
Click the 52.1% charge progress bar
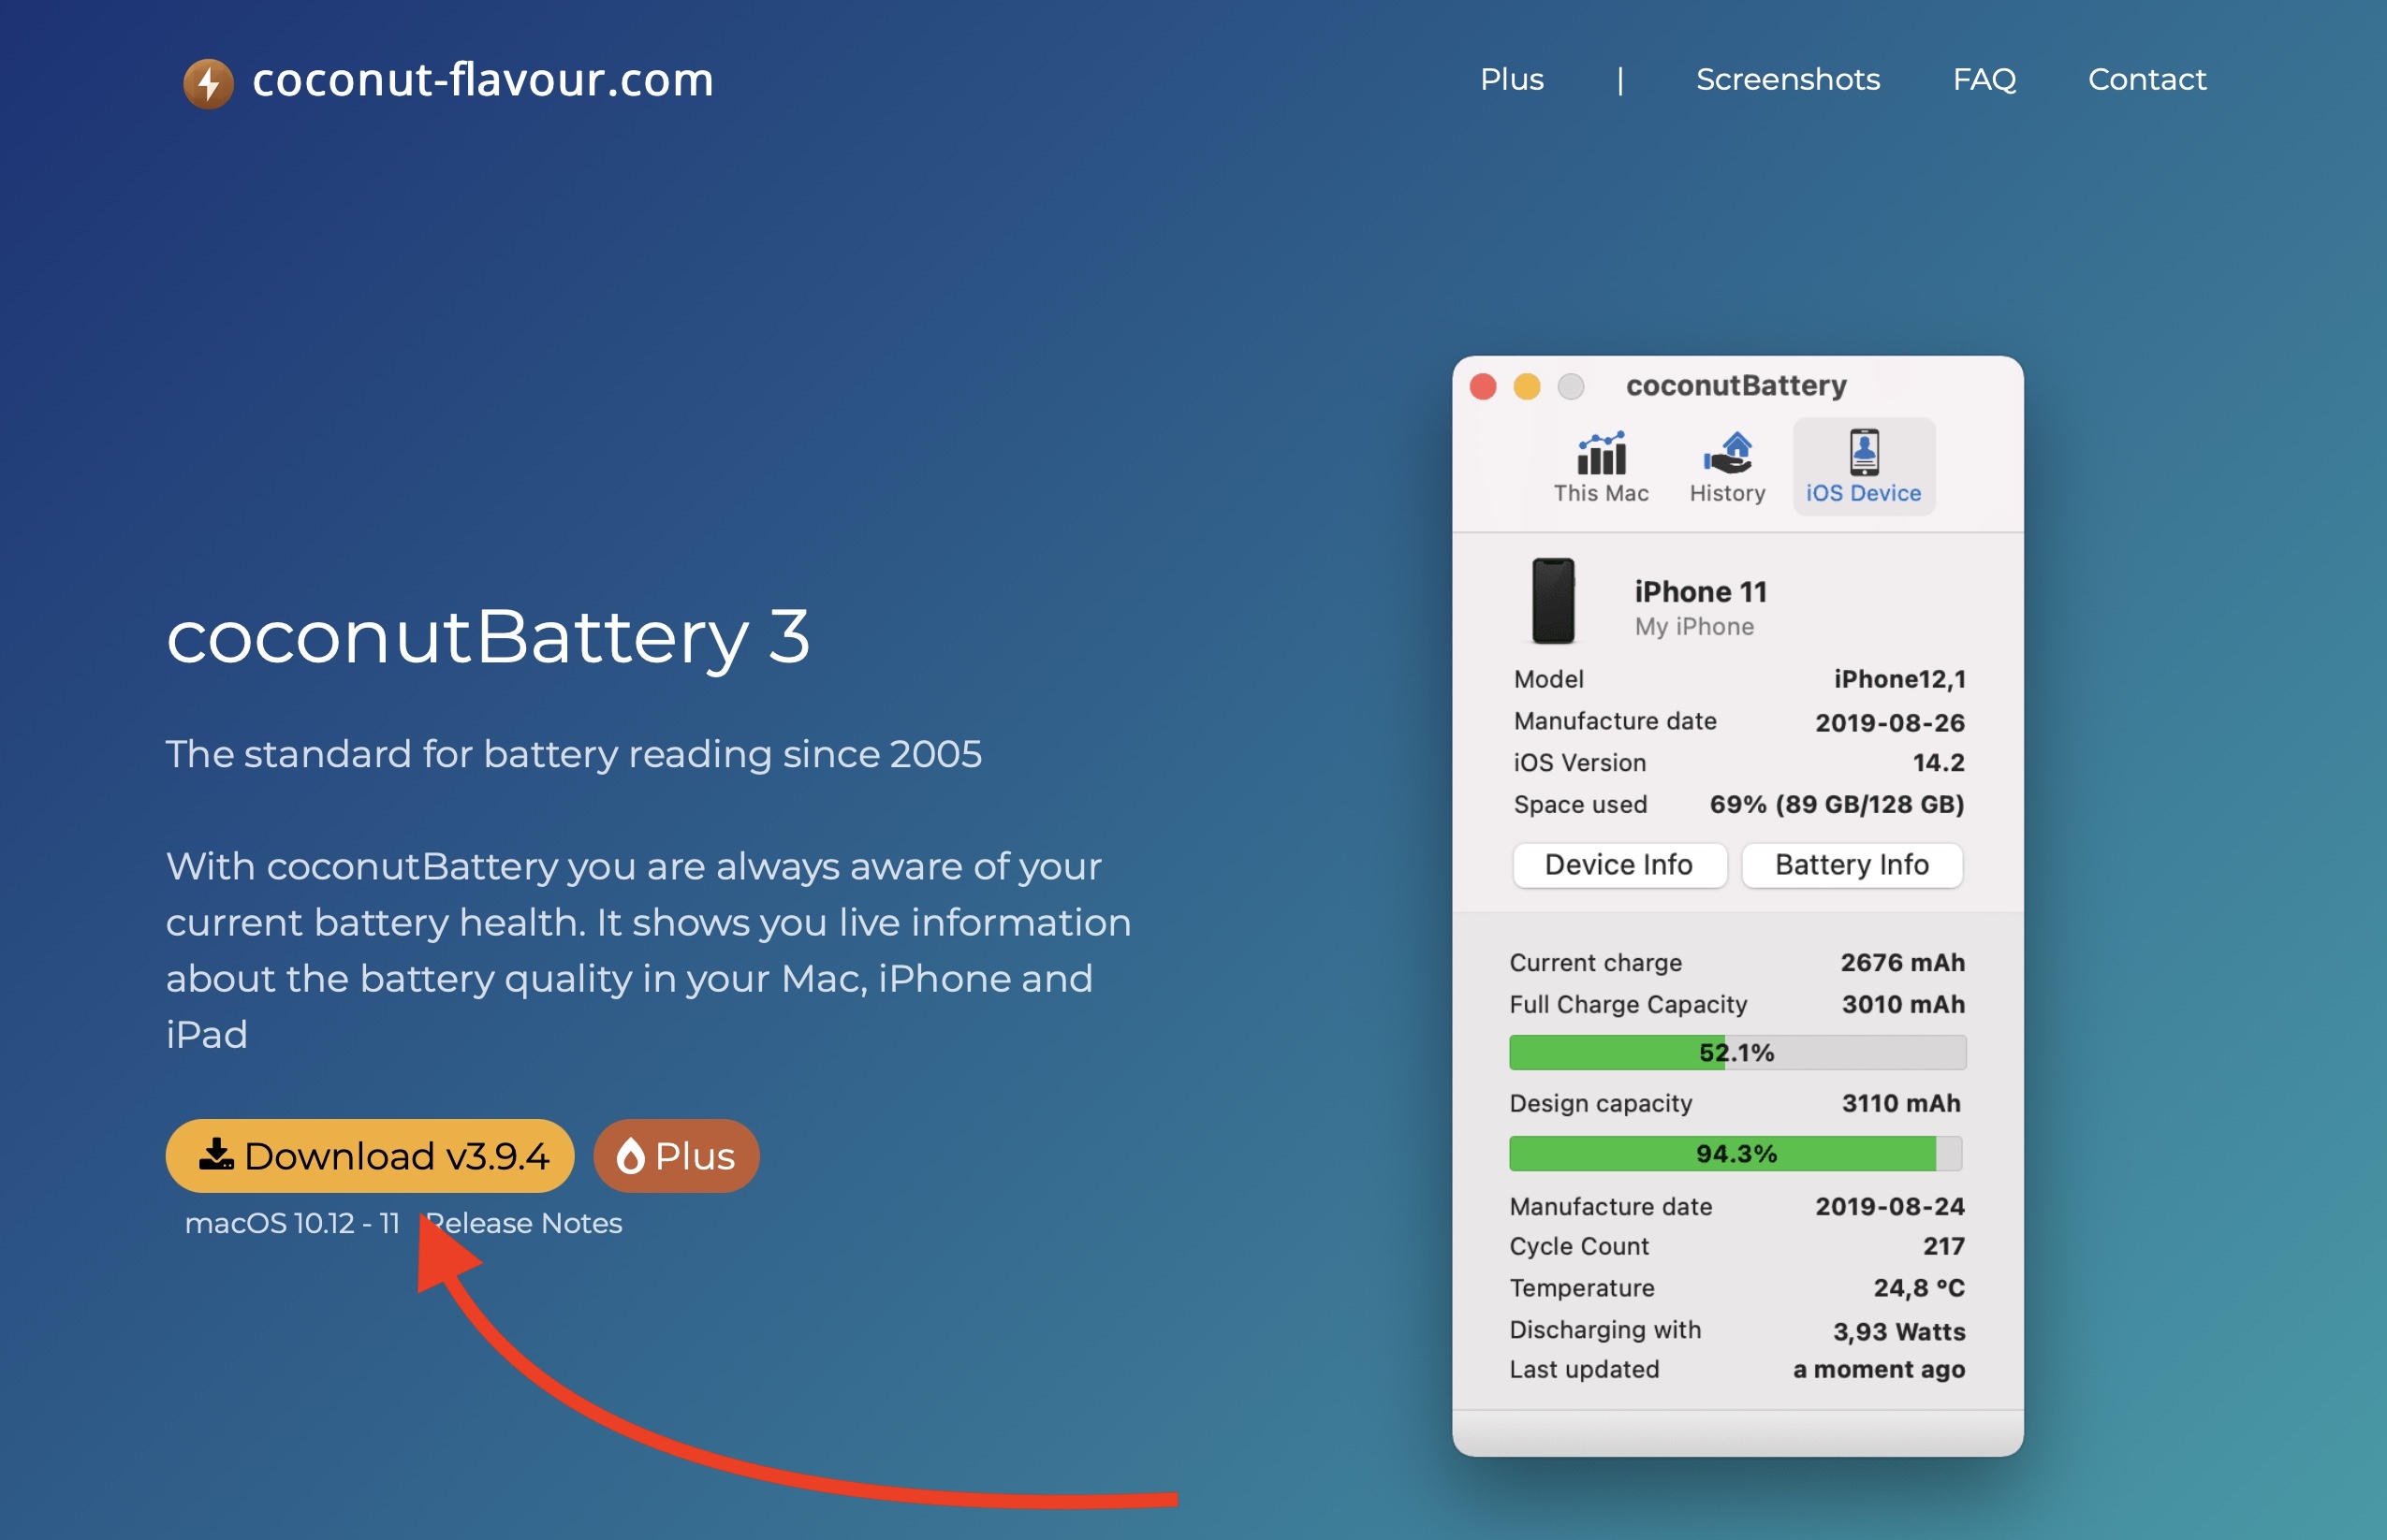[1737, 1052]
